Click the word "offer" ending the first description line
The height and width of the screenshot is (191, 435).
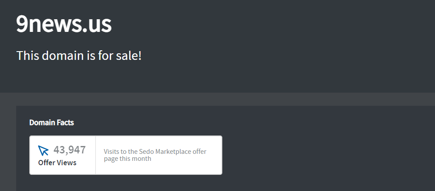click(200, 152)
